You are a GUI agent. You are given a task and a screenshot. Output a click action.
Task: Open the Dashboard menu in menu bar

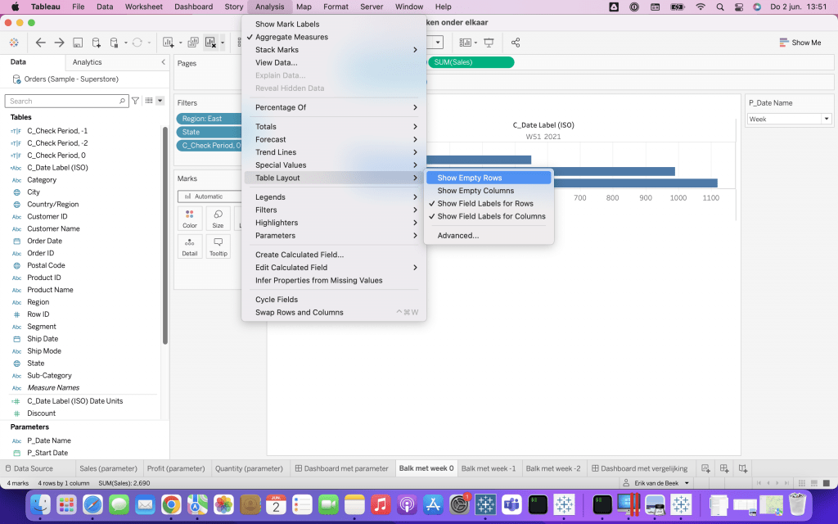coord(193,7)
